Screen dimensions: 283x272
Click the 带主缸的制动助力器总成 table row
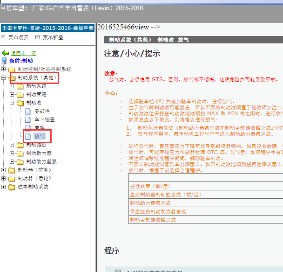click(x=206, y=211)
